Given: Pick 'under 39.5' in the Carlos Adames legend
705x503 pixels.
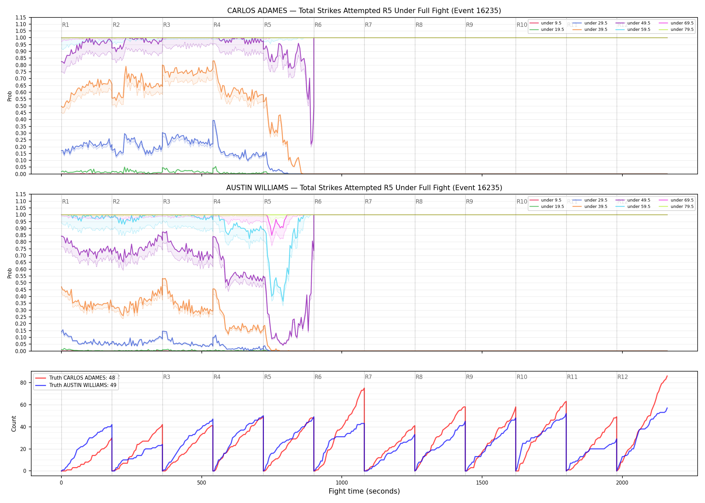Looking at the screenshot, I should pos(590,30).
